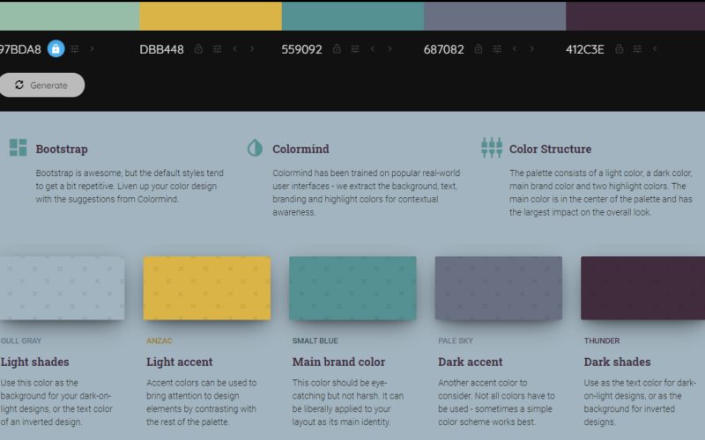Open adjust sliders for DBB448

point(217,49)
